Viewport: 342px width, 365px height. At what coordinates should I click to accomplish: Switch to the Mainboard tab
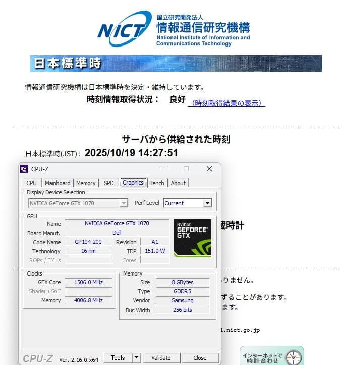pos(58,183)
